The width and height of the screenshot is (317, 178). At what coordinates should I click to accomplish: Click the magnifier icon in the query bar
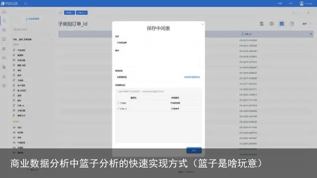point(60,13)
